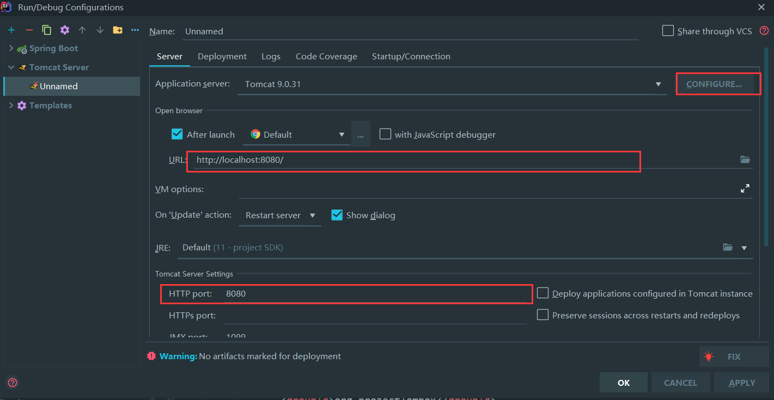
Task: Enable launching browser with JavaScript debugger
Action: (385, 134)
